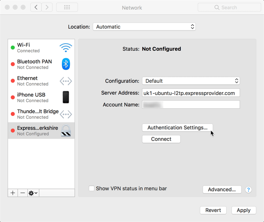The width and height of the screenshot is (264, 222).
Task: Enable Show VPN status in menu bar
Action: tap(92, 188)
